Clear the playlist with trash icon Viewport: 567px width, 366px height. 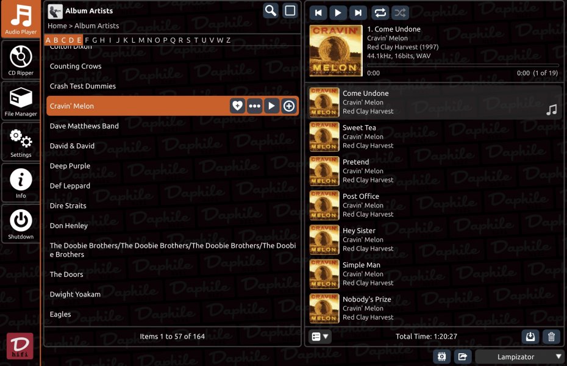551,337
